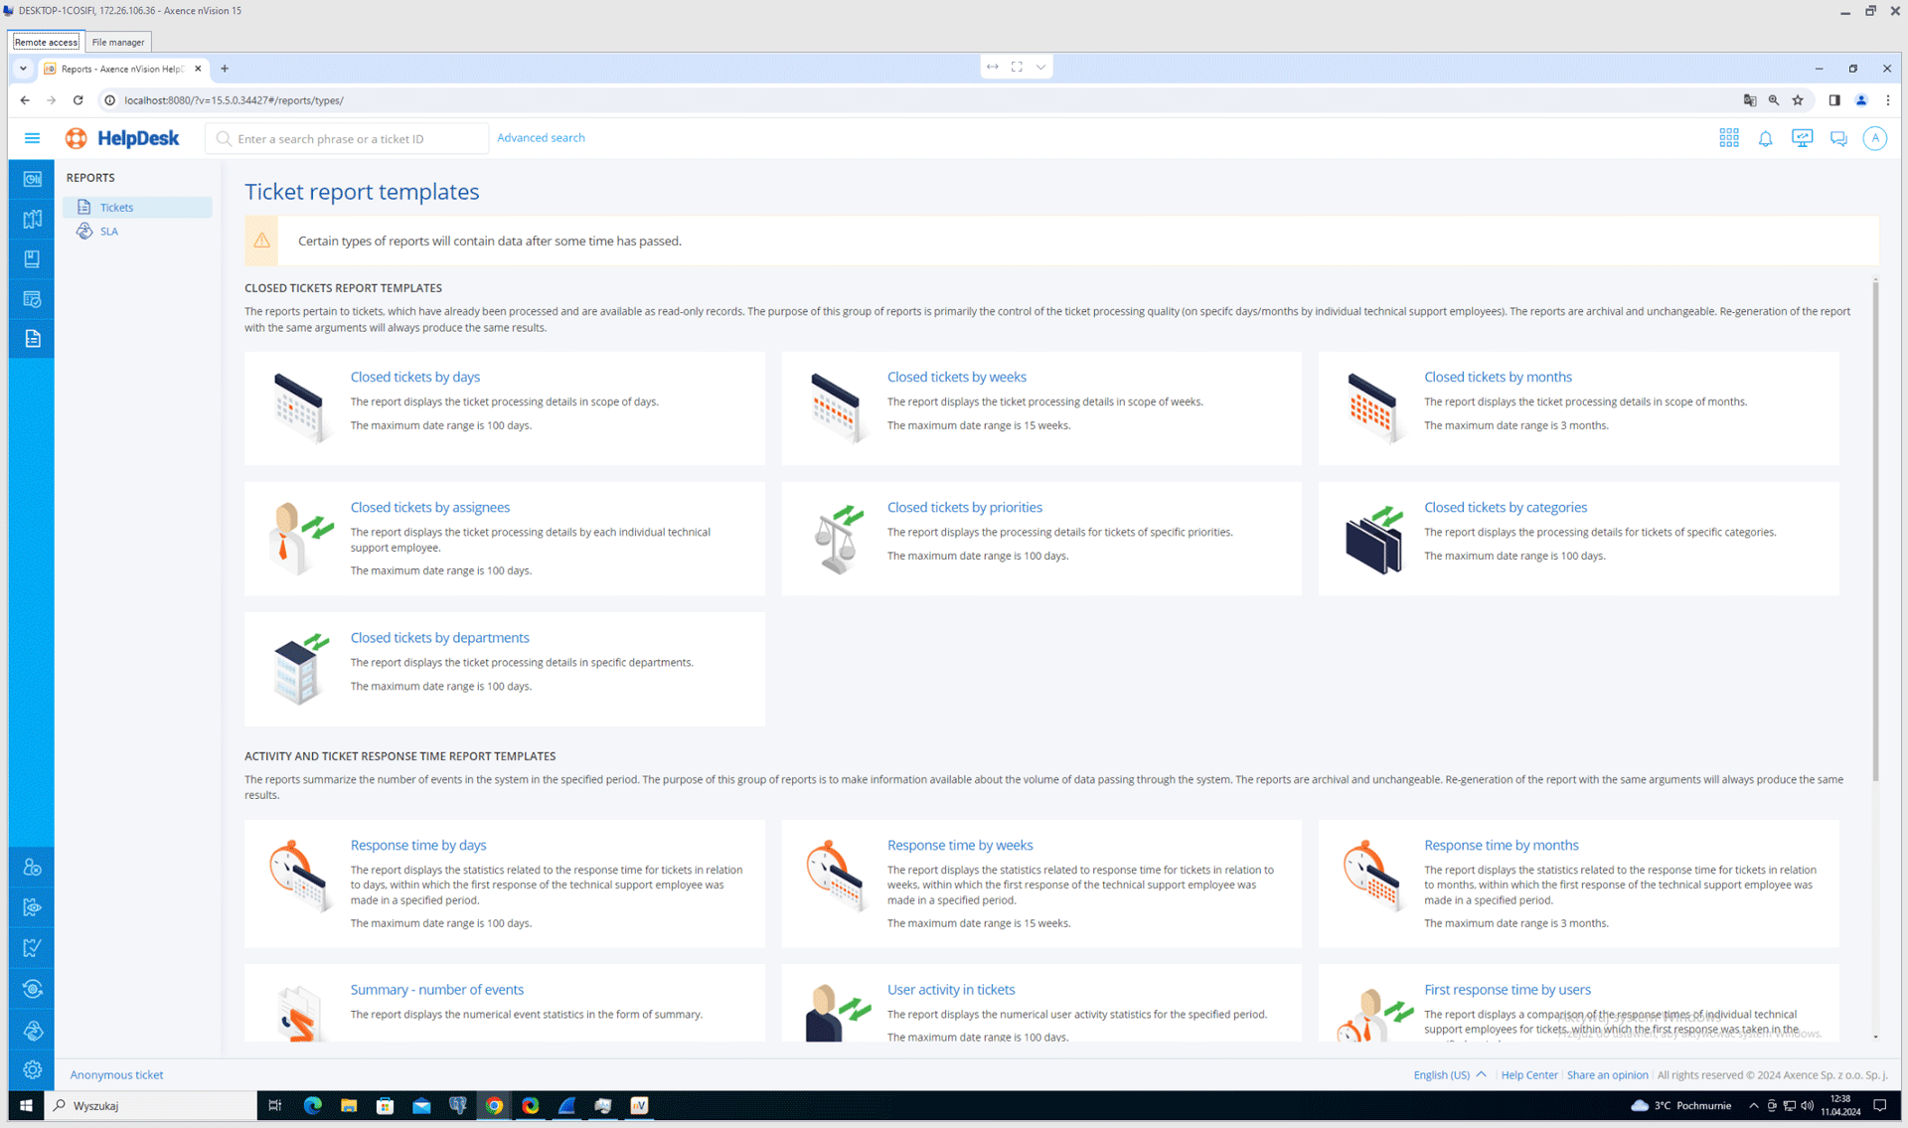Click the browser reload/refresh icon

tap(78, 100)
